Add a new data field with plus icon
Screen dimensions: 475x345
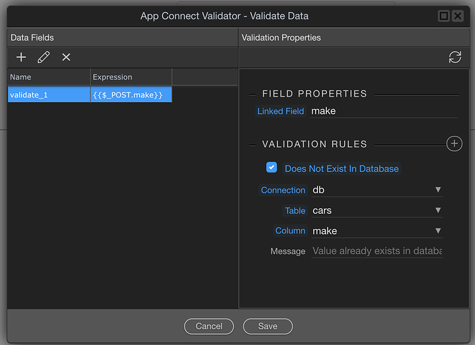coord(21,57)
